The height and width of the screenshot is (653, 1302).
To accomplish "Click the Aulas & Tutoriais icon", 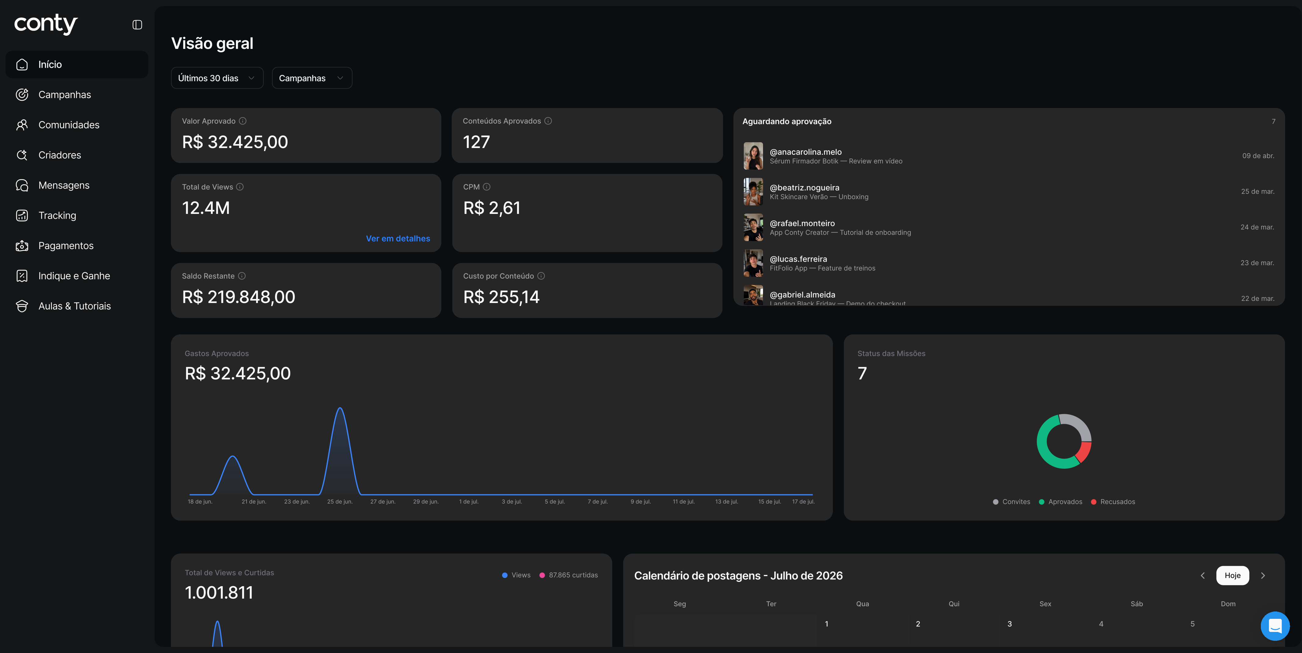I will point(22,306).
